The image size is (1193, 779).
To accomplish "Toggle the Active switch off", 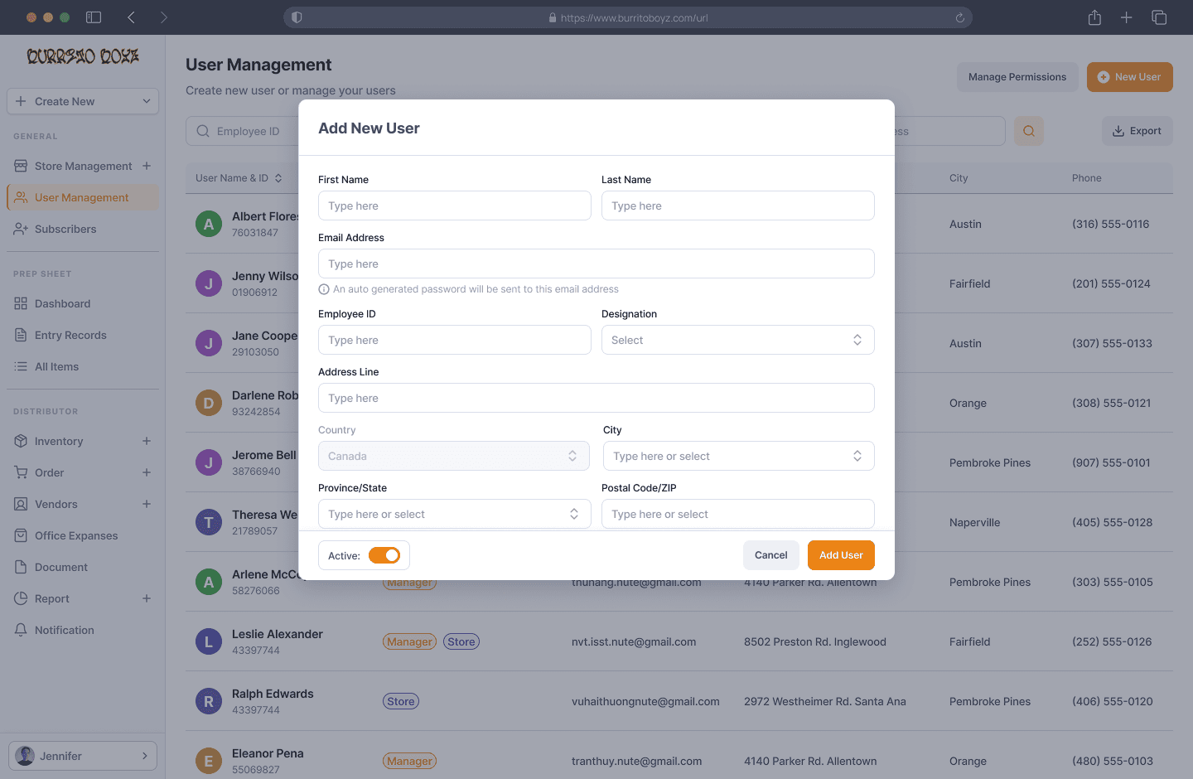I will point(384,555).
